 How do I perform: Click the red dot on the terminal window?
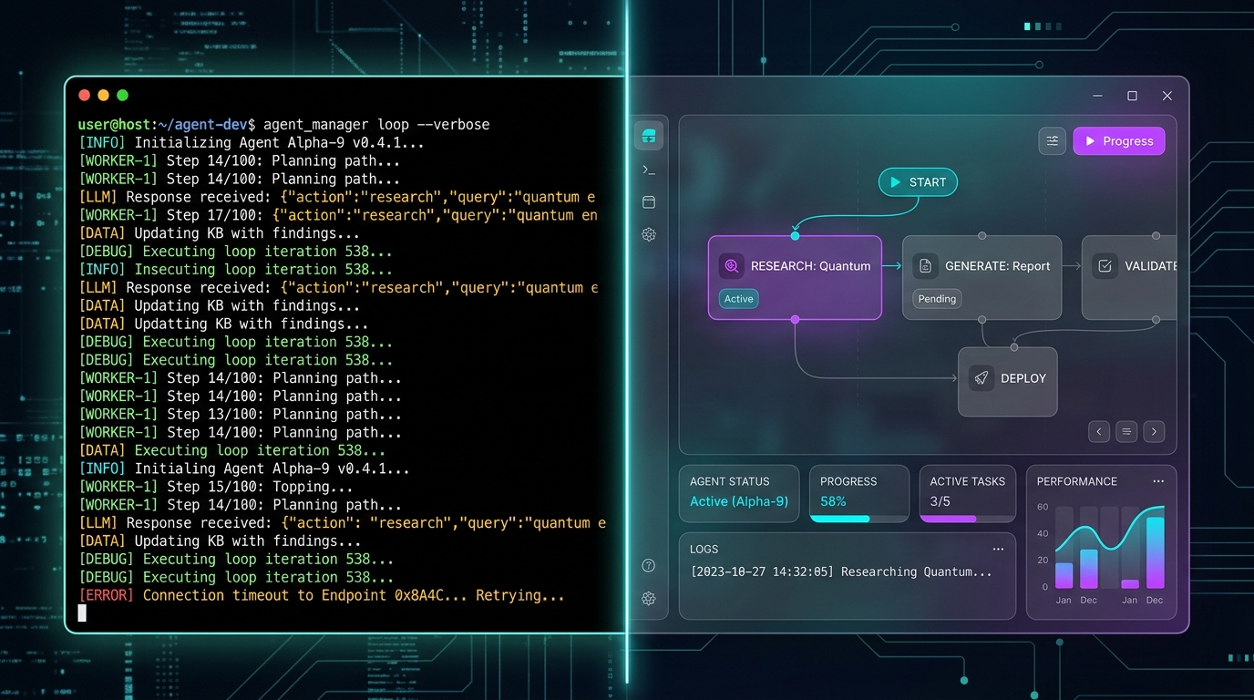pyautogui.click(x=85, y=95)
